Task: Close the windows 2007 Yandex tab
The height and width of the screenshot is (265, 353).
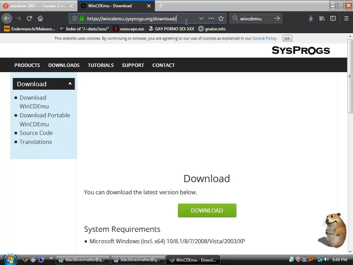Action: coord(71,6)
